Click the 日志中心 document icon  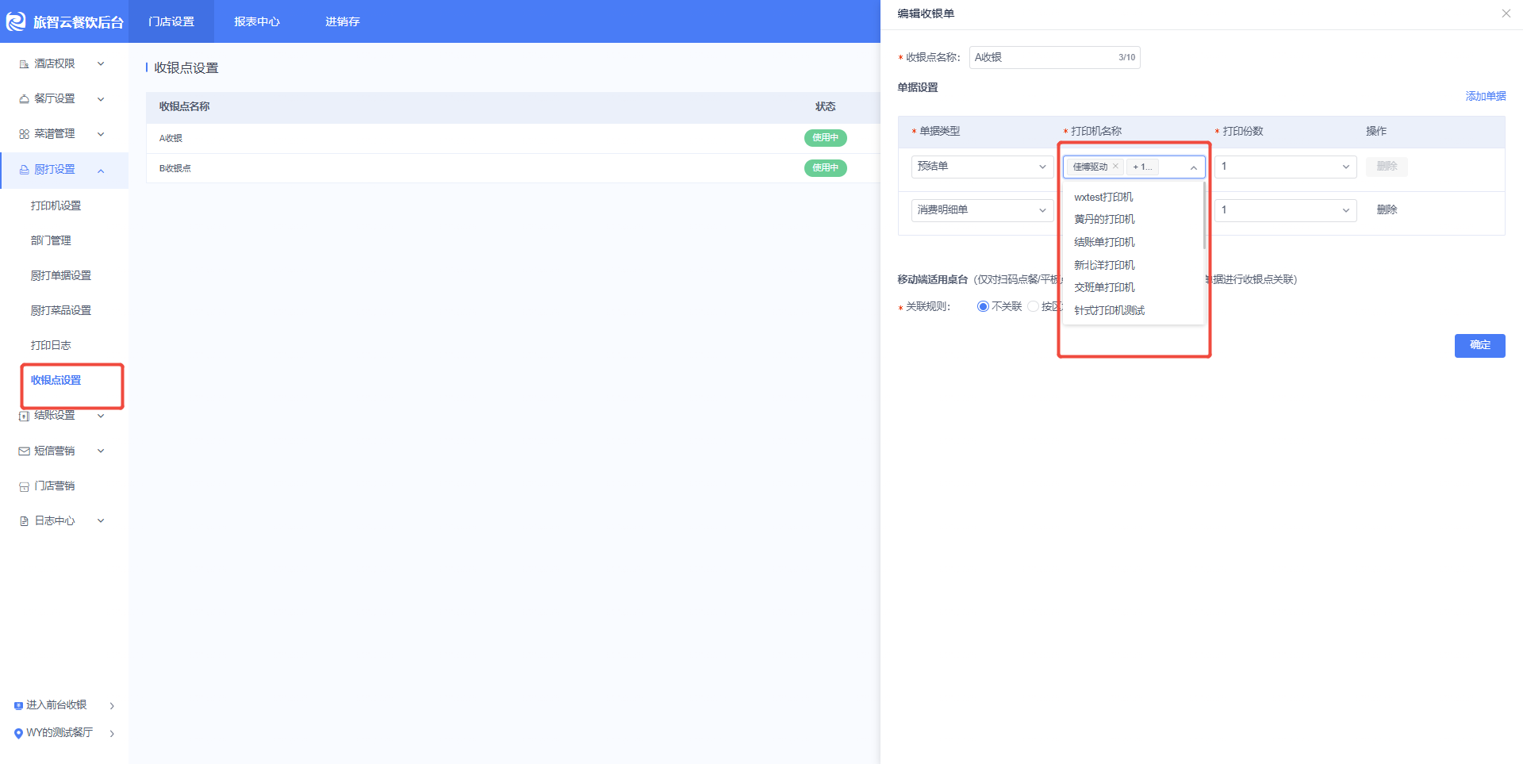[24, 521]
